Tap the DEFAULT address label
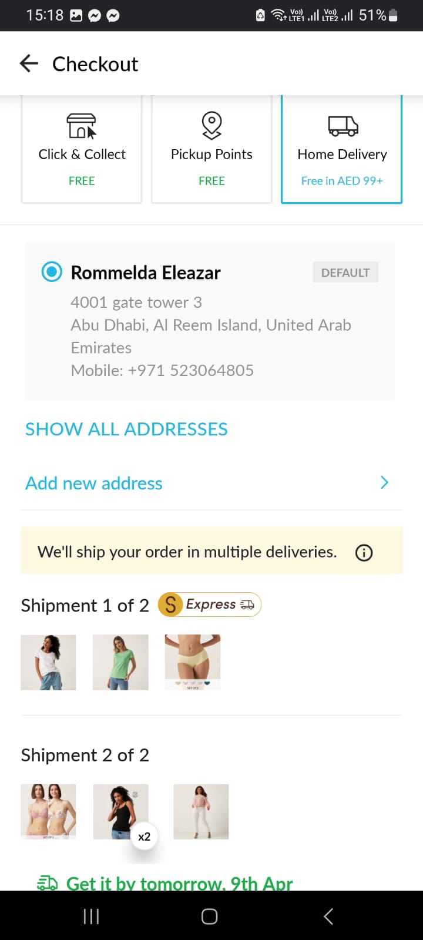423x940 pixels. pos(345,273)
